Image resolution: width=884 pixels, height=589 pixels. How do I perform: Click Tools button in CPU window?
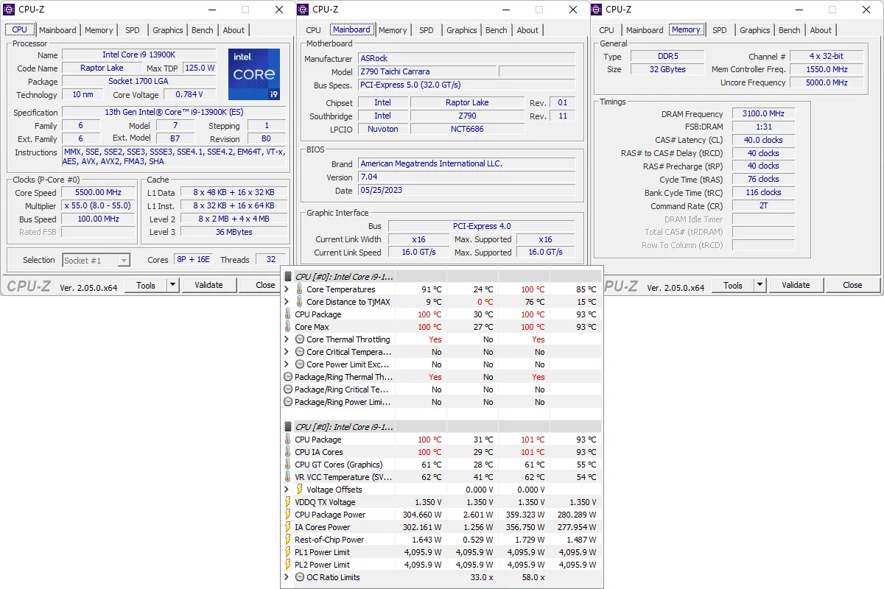point(146,285)
